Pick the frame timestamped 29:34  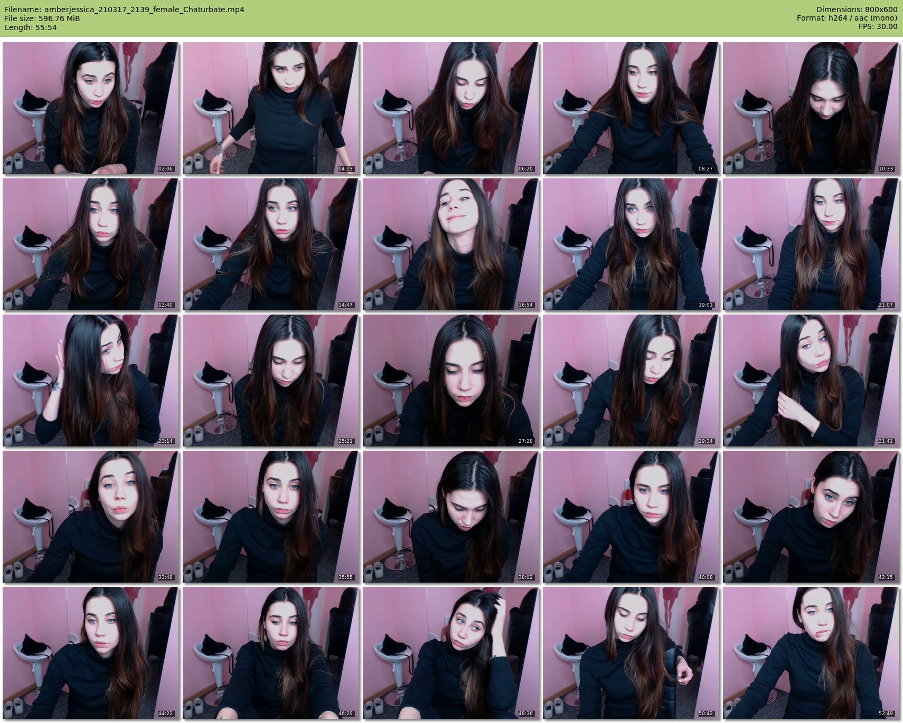click(631, 380)
